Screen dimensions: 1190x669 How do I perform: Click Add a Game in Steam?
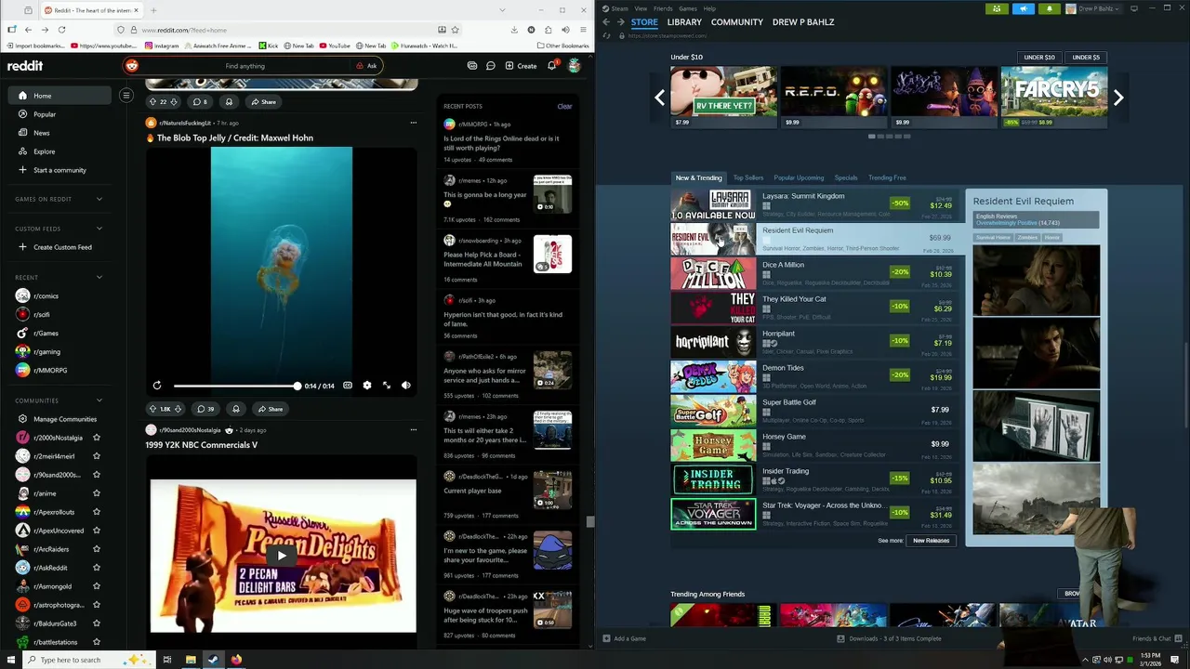[x=624, y=638]
